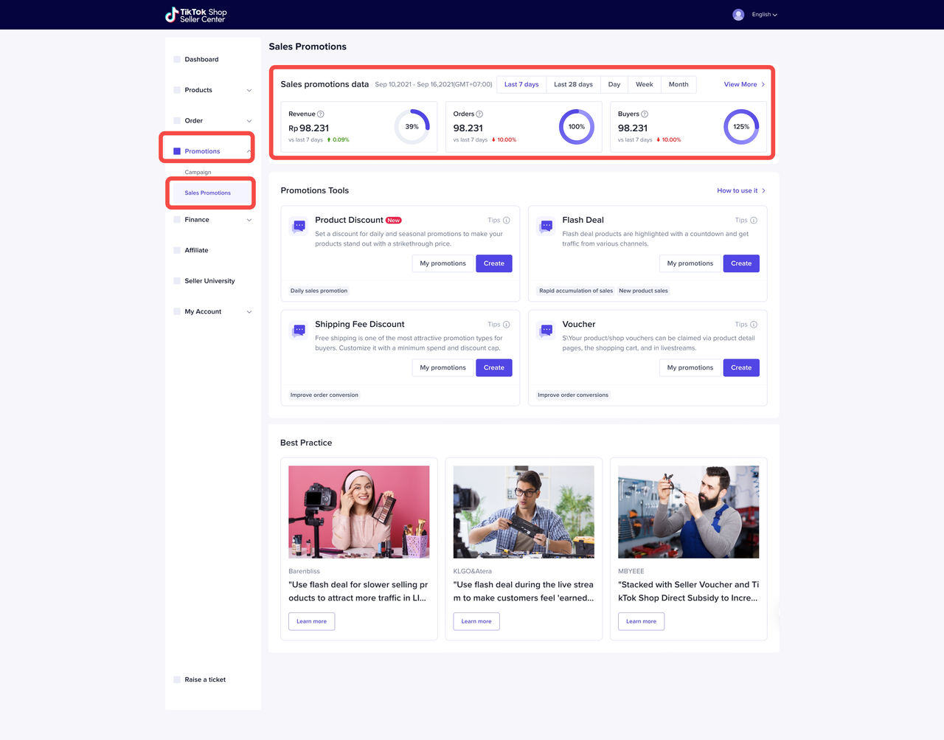
Task: Click the Buyers help question-mark icon
Action: coord(645,114)
